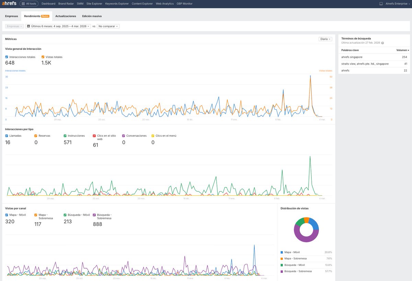
Task: Click the donut chart in Distribución de vistas
Action: [306, 230]
